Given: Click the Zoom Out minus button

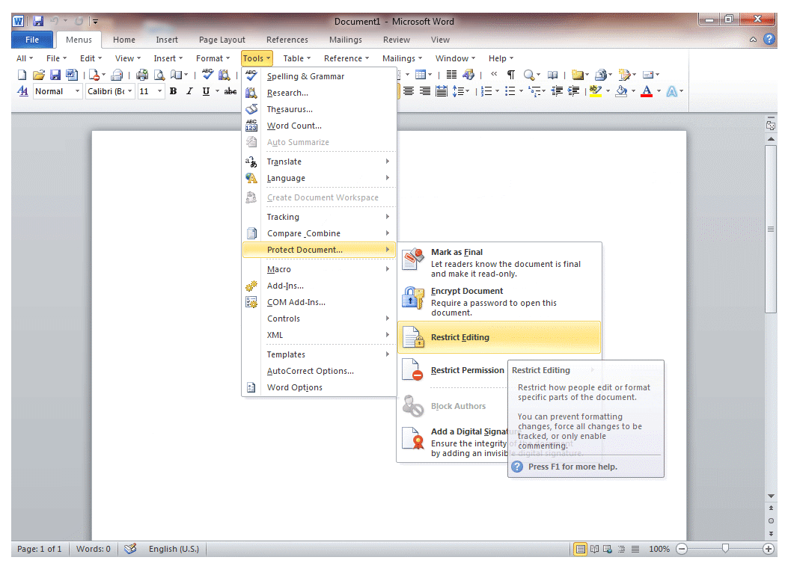Looking at the screenshot, I should point(682,549).
